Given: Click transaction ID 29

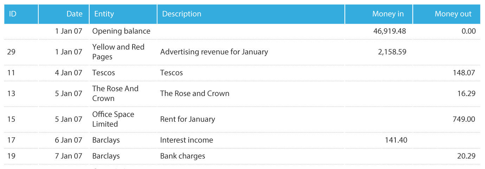Looking at the screenshot, I should click(x=11, y=52).
